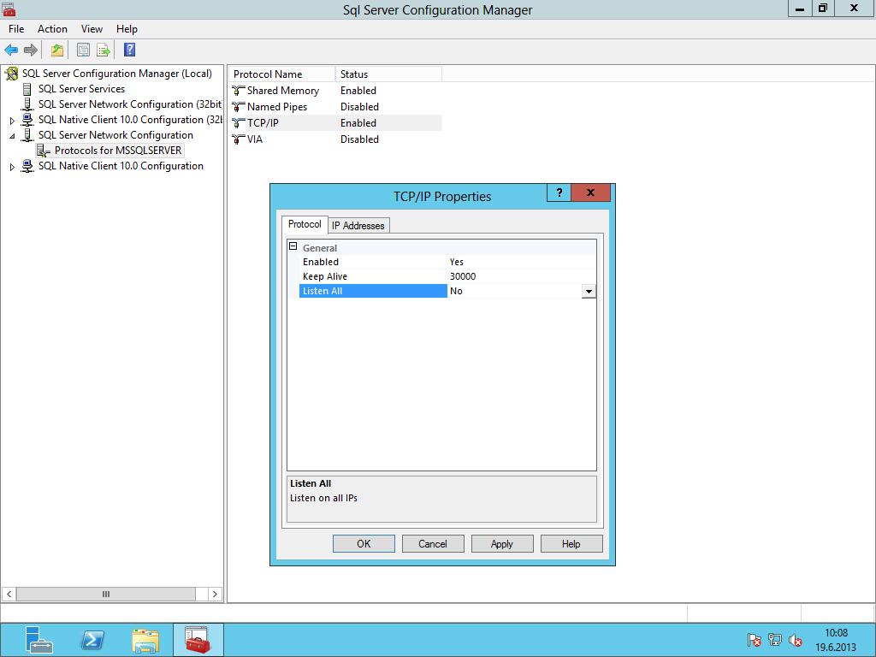This screenshot has width=876, height=657.
Task: Click the dialog question mark help button
Action: 559,192
